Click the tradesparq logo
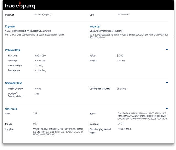This screenshot has width=176, height=150. (x=20, y=5)
